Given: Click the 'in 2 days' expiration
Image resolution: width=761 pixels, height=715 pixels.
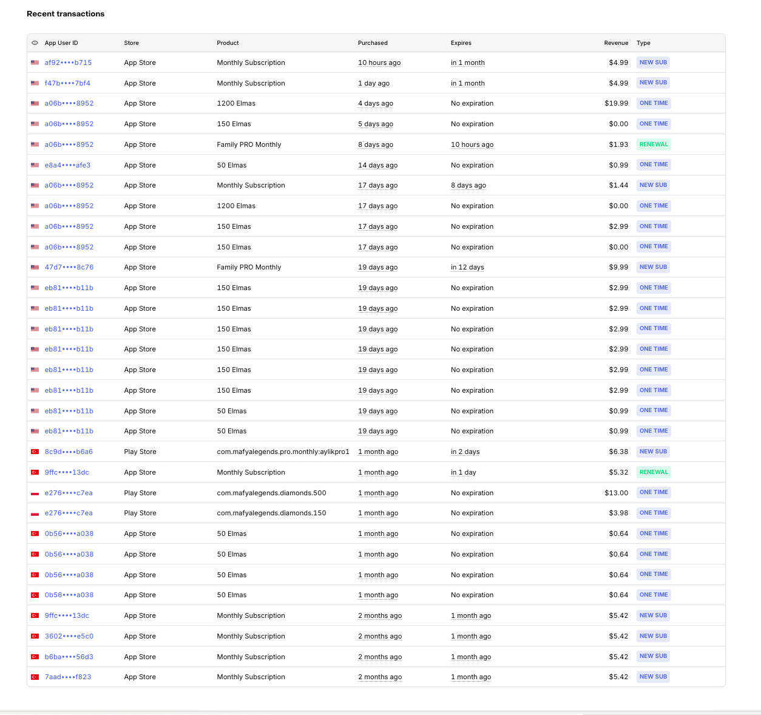Looking at the screenshot, I should (x=465, y=452).
